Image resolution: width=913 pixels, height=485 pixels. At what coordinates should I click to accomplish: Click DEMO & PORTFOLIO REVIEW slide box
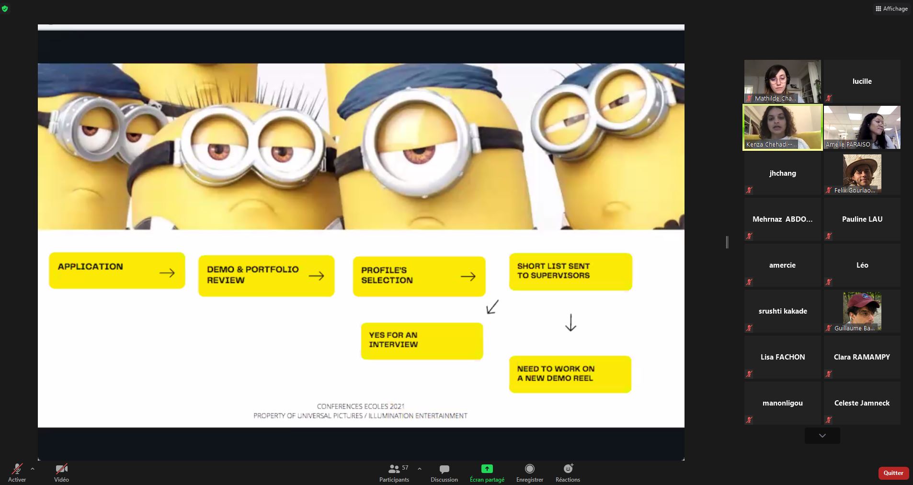pyautogui.click(x=266, y=276)
